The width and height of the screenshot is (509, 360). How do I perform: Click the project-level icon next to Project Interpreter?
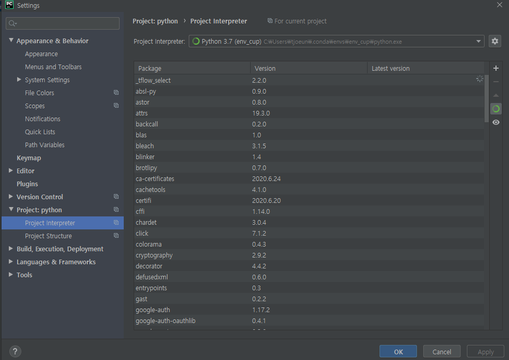point(116,223)
